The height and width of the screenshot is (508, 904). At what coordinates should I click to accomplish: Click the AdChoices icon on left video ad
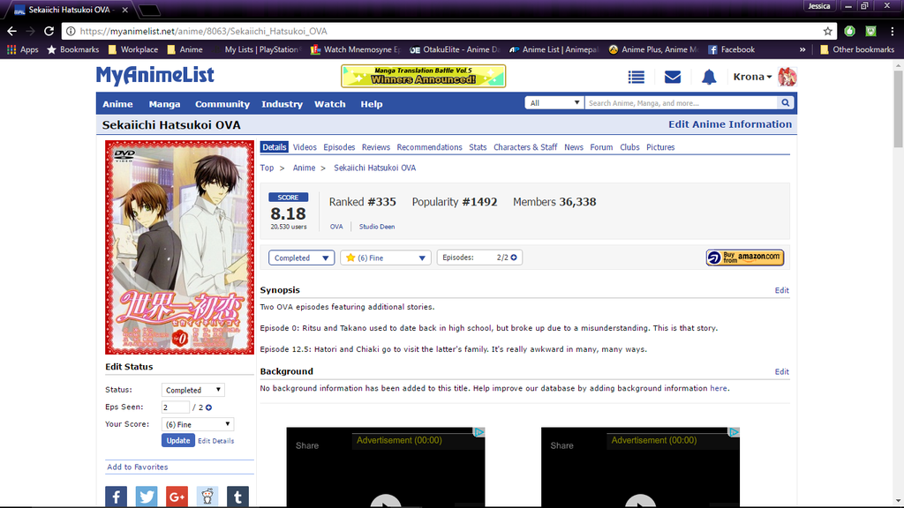point(479,432)
